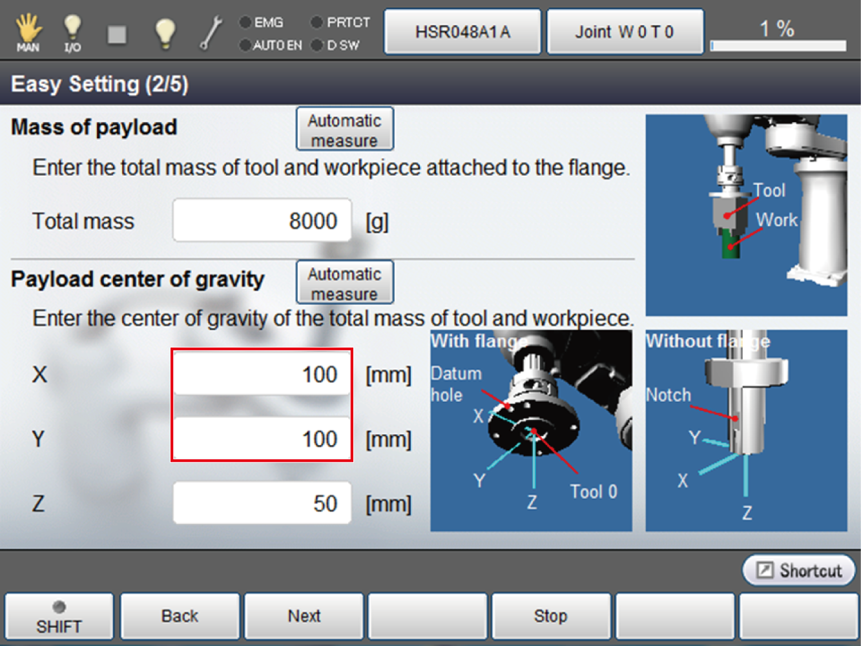Select the Z coordinate input field
Screen dimensions: 861x646
pyautogui.click(x=262, y=503)
